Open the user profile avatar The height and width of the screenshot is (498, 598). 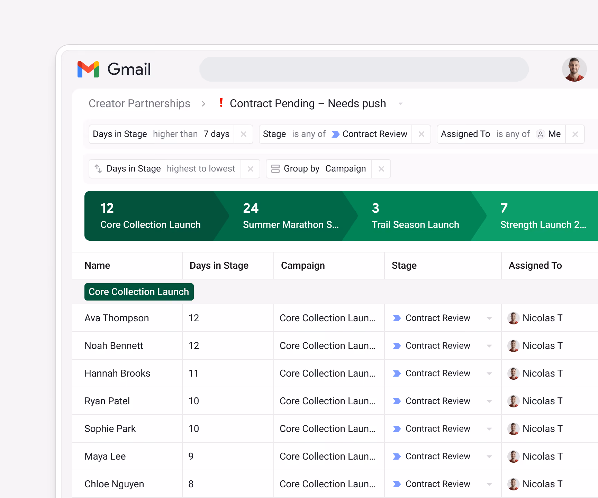(x=574, y=69)
